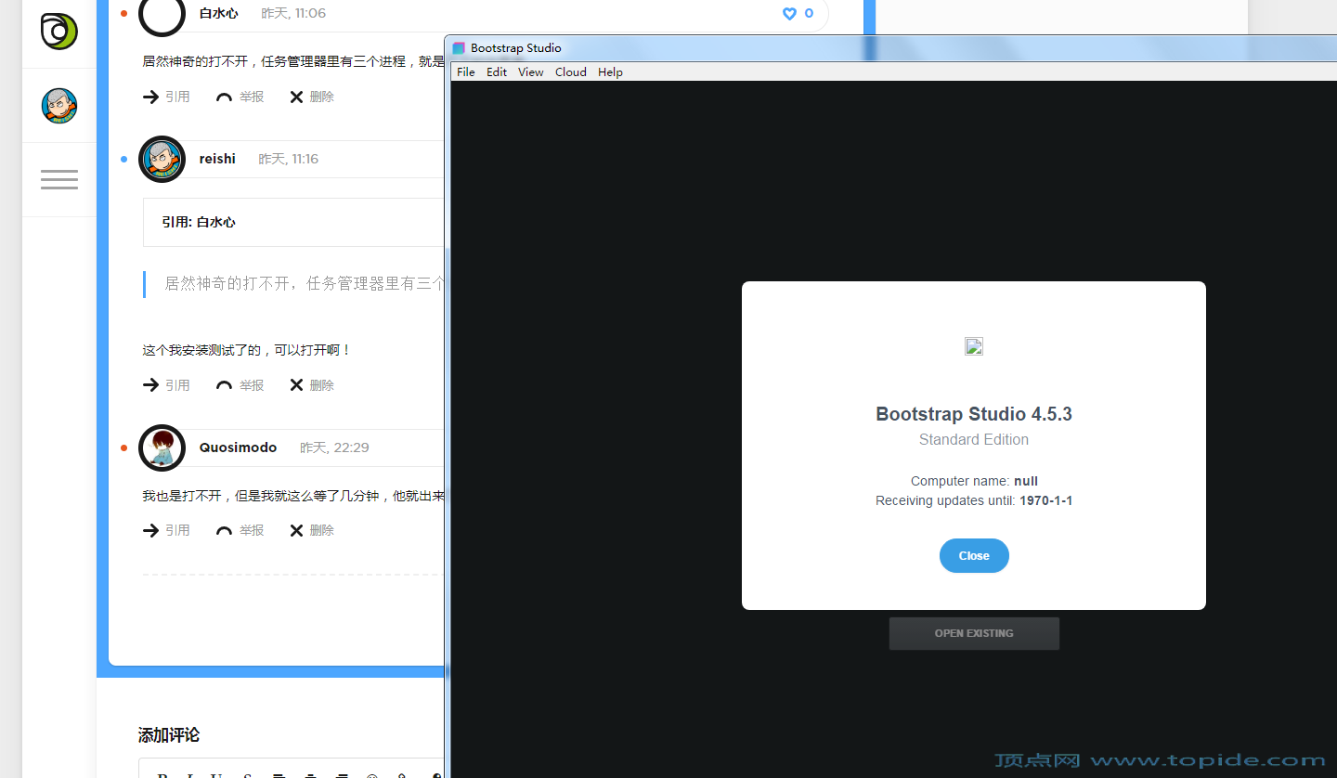Click the 添加评论 heading
1337x778 pixels.
coord(169,735)
